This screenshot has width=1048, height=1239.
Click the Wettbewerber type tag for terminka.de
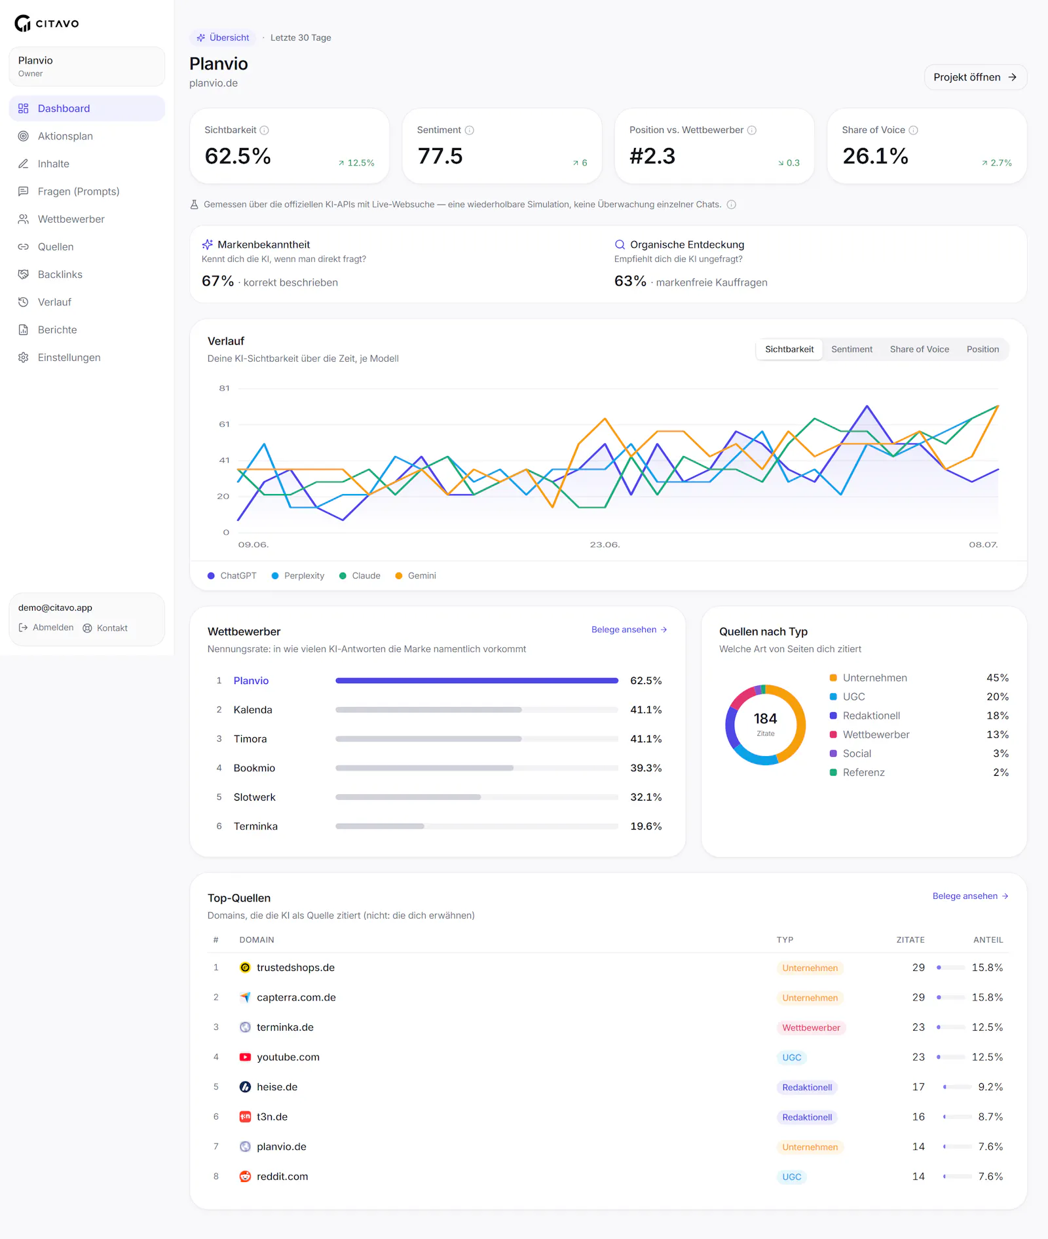point(811,1027)
